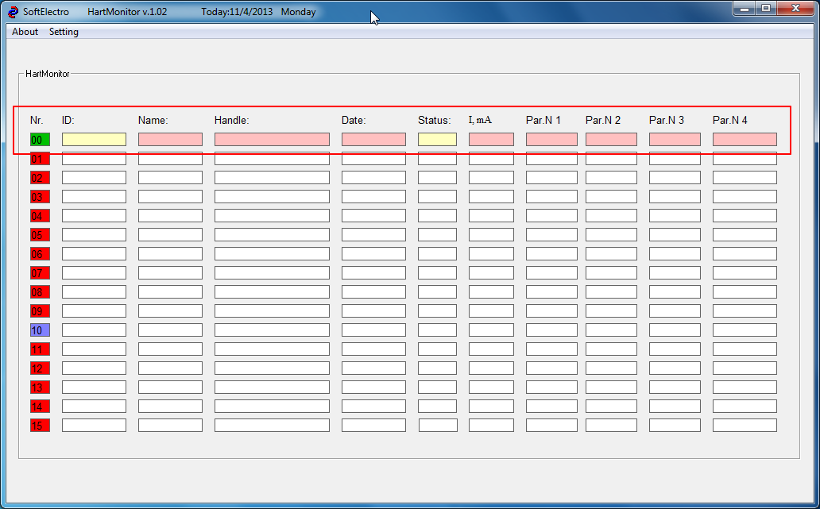Select the green 00 device number box

[x=40, y=140]
